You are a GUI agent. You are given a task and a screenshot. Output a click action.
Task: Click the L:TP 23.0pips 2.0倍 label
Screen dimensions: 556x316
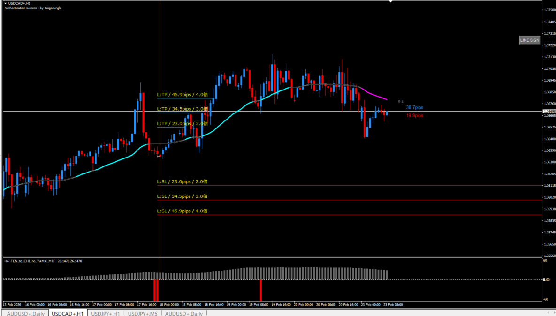click(x=182, y=124)
